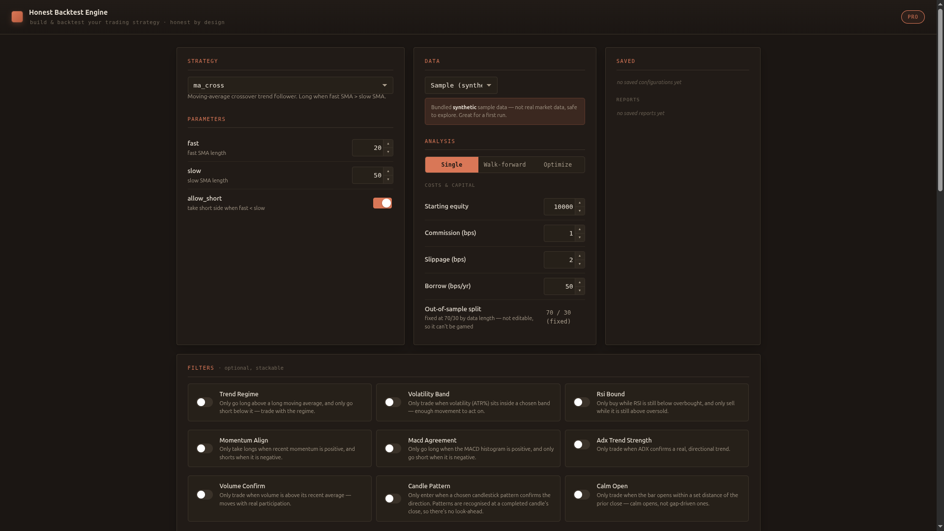The image size is (944, 531).
Task: Click 'no saved reports yet' text
Action: [640, 113]
